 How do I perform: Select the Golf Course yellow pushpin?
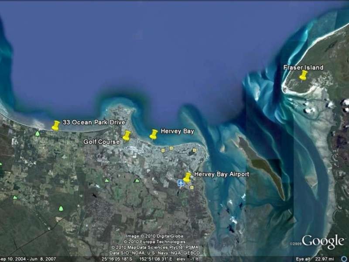(x=127, y=135)
